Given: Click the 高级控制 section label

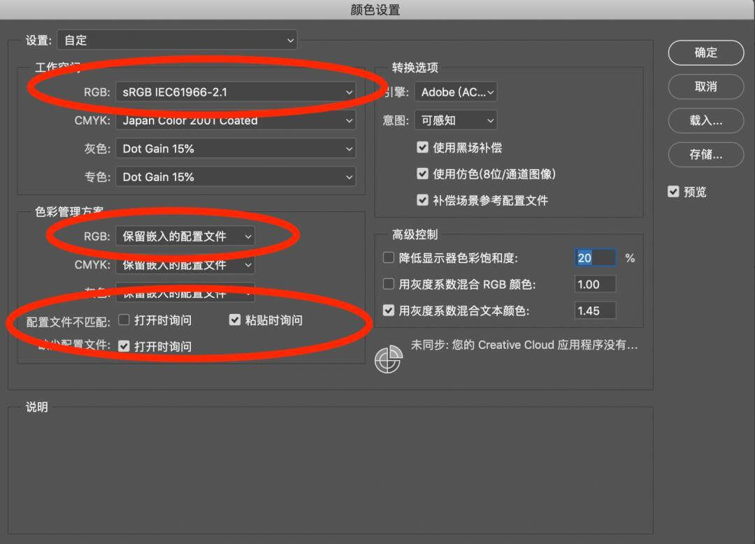Looking at the screenshot, I should (415, 234).
